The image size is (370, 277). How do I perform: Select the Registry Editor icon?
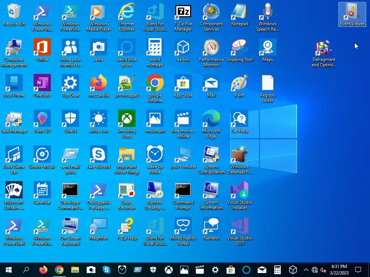click(268, 89)
